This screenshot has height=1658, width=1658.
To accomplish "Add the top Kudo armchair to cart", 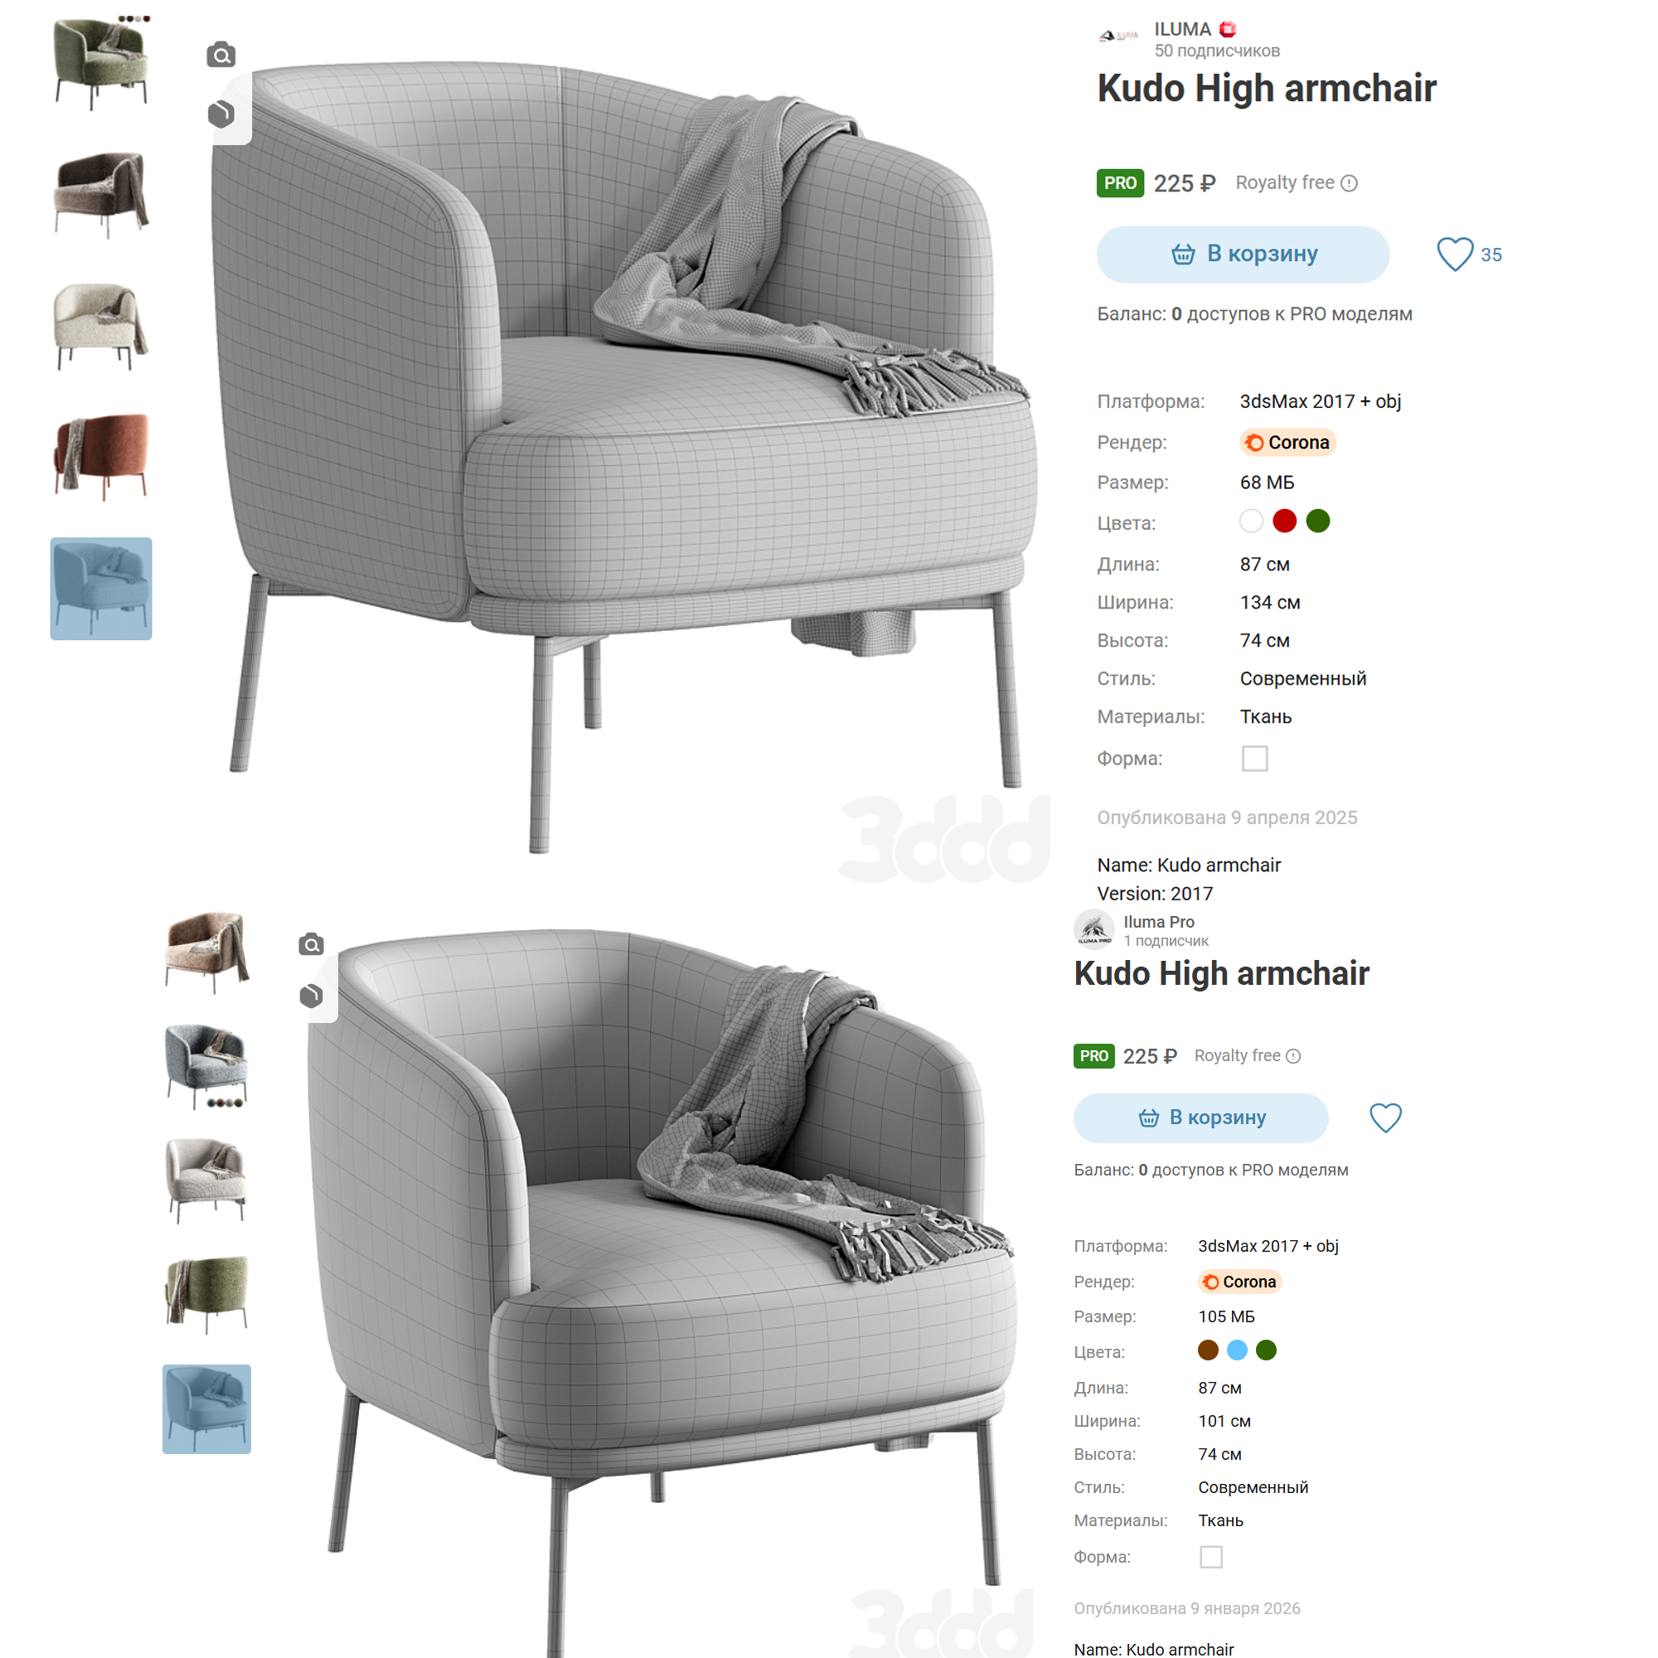I will click(1243, 254).
